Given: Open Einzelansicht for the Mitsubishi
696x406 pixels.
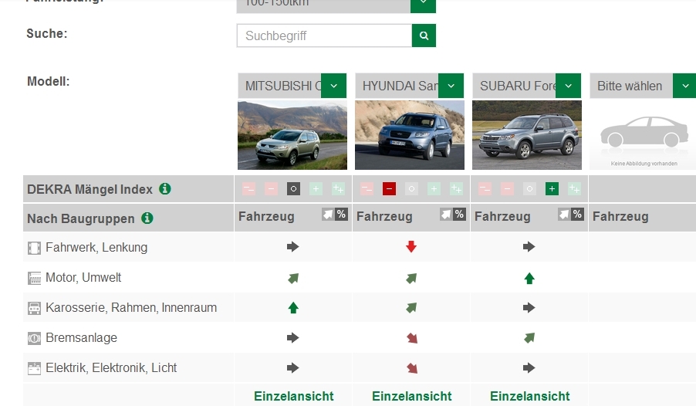Looking at the screenshot, I should tap(294, 396).
